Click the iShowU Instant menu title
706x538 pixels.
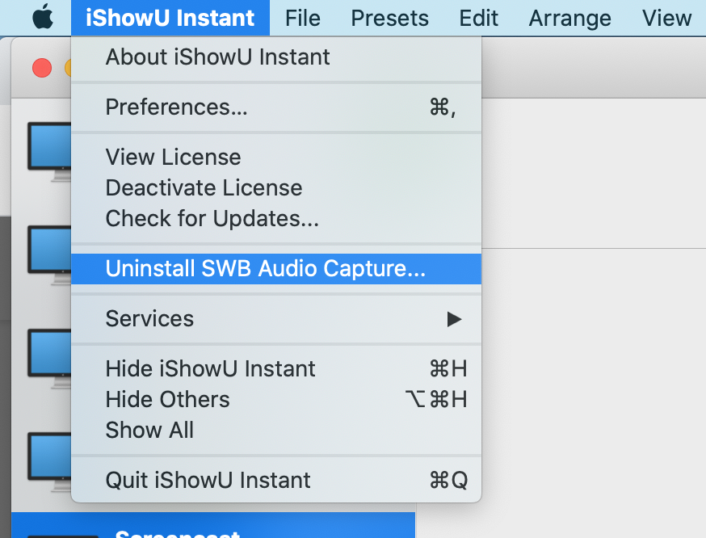pos(170,17)
